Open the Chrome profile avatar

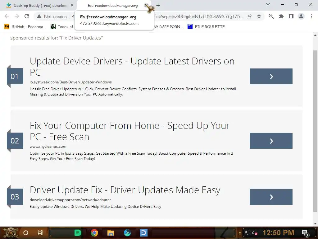click(301, 16)
